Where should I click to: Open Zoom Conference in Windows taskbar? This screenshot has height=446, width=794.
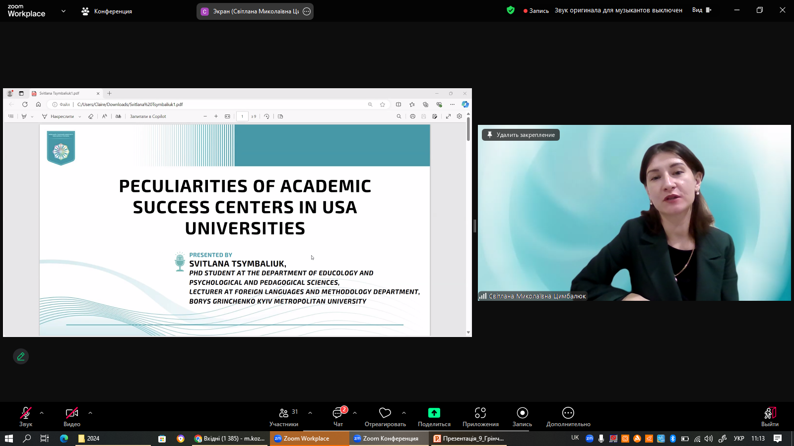point(386,439)
